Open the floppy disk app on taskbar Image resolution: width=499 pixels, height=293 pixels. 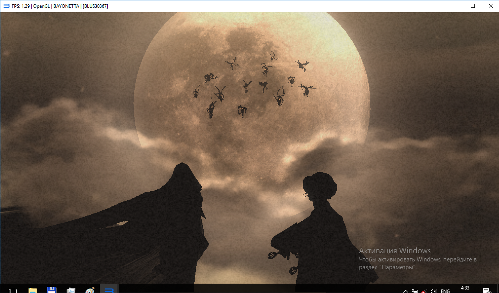[x=51, y=291]
